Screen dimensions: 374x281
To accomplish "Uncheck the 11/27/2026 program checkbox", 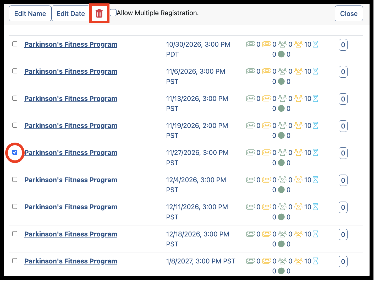I will (15, 152).
